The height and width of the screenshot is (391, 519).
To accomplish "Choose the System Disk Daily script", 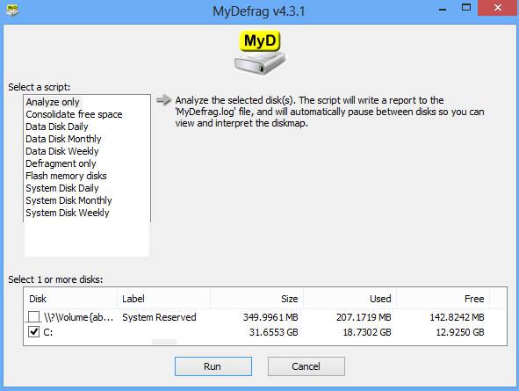I will (x=62, y=188).
